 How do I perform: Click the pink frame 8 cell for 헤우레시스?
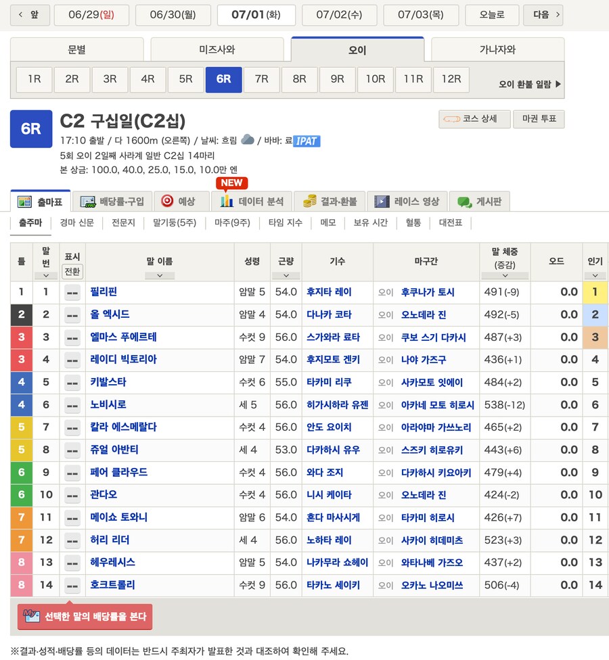[x=22, y=563]
